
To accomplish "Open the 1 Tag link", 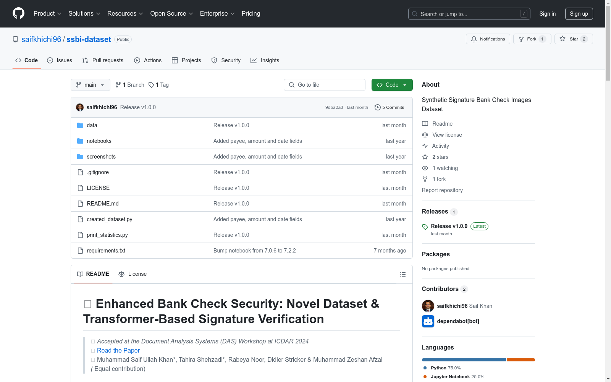I will tap(158, 85).
